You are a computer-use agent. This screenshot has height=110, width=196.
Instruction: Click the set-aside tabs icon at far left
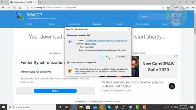2,2
